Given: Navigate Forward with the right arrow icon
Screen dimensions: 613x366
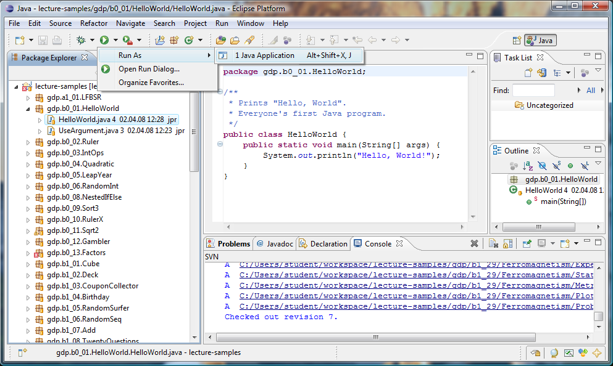Looking at the screenshot, I should [396, 40].
